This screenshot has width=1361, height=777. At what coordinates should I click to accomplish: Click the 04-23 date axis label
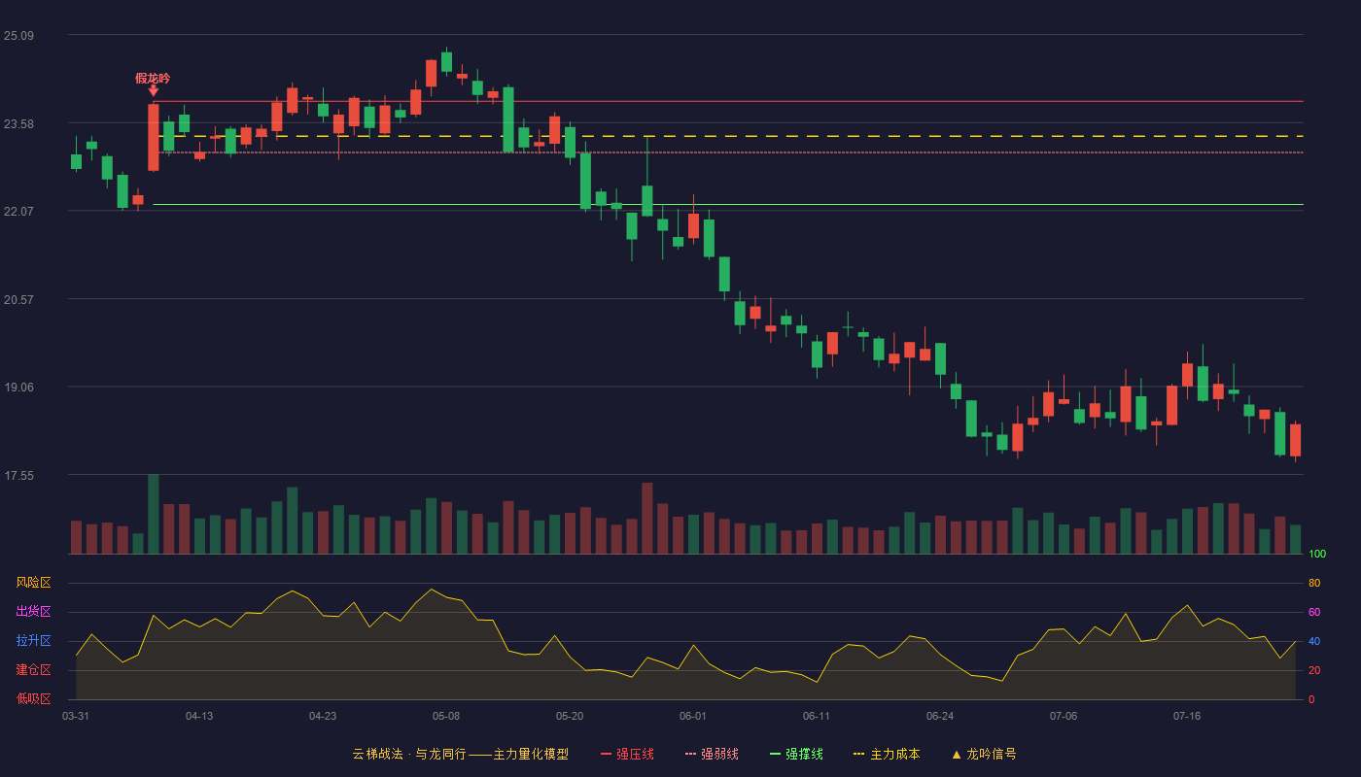323,716
